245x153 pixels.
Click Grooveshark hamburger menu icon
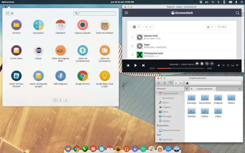[x=126, y=13]
